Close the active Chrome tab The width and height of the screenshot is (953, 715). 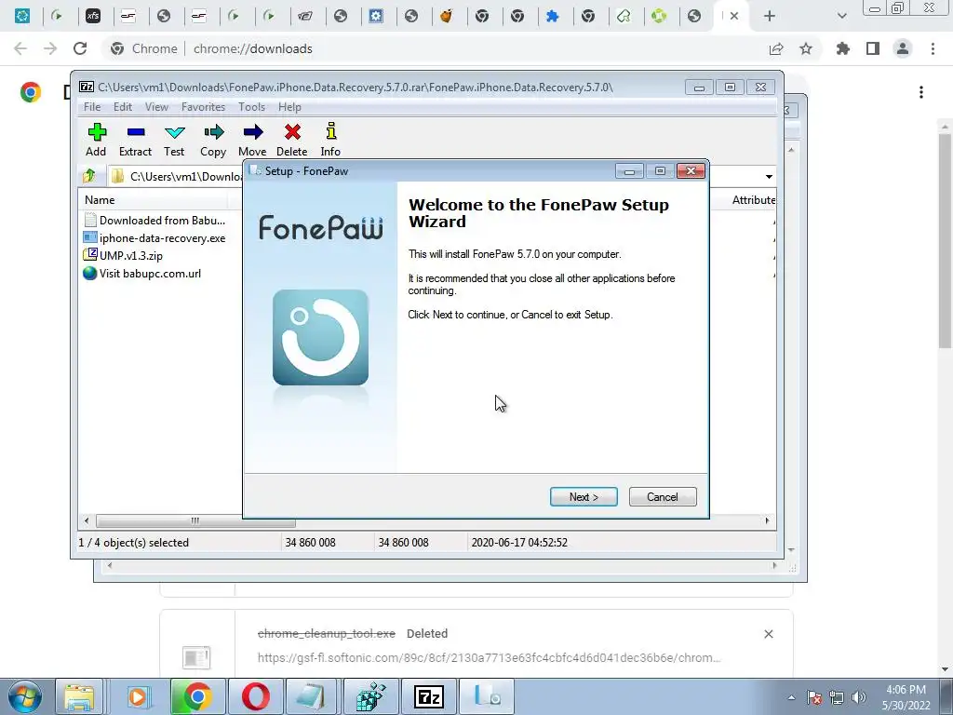point(734,17)
